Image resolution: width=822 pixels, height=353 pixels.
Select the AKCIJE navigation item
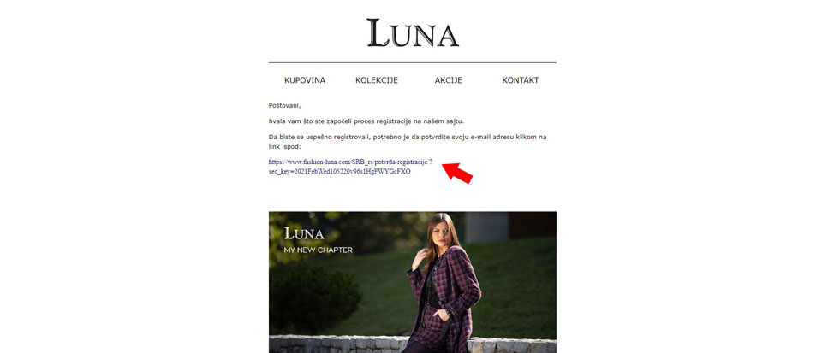448,80
